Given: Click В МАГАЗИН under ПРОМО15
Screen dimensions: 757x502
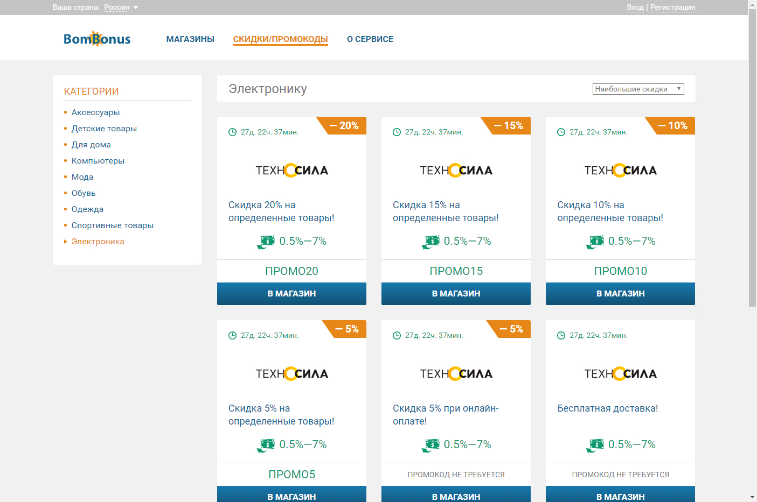Looking at the screenshot, I should click(456, 294).
